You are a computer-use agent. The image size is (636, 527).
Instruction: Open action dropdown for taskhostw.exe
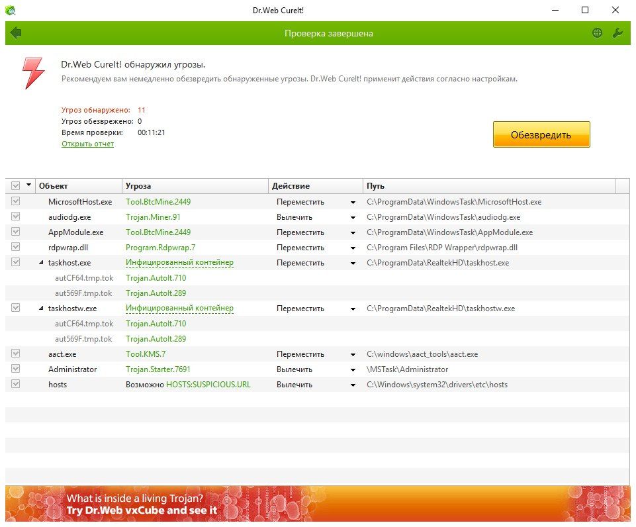point(353,309)
